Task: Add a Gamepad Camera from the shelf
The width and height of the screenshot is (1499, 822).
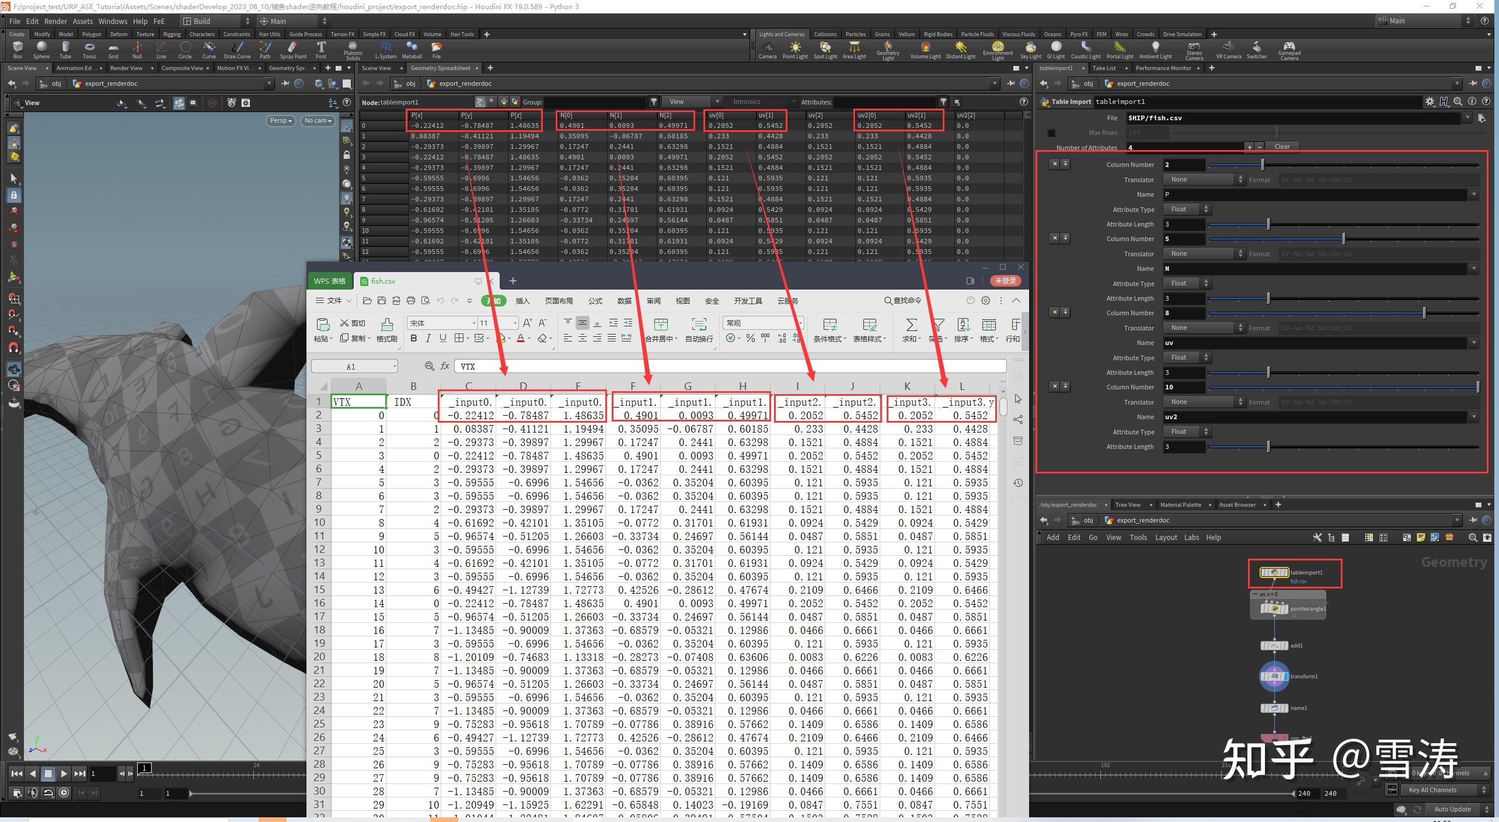Action: (x=1289, y=50)
